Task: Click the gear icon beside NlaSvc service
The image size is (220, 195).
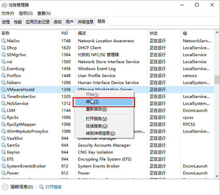Action: tap(4, 41)
